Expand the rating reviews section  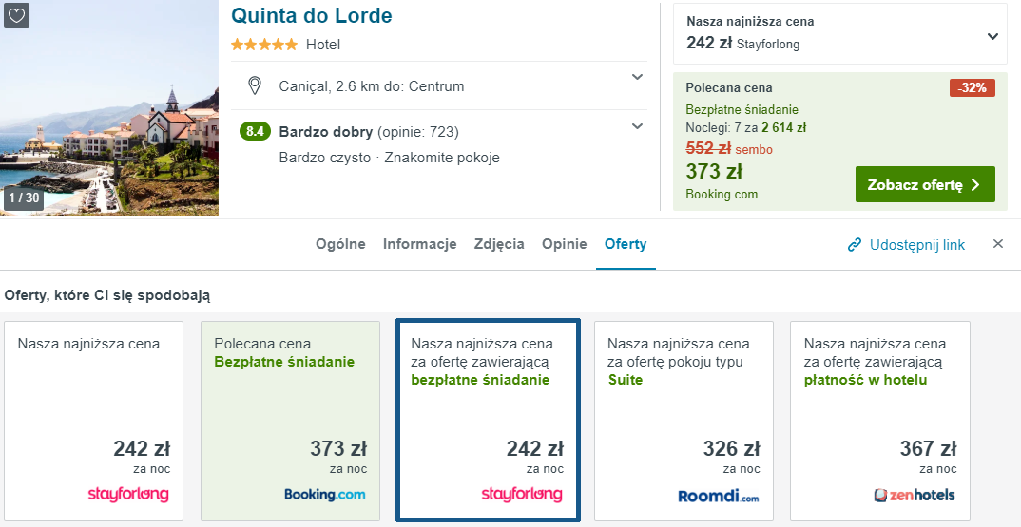tap(637, 126)
